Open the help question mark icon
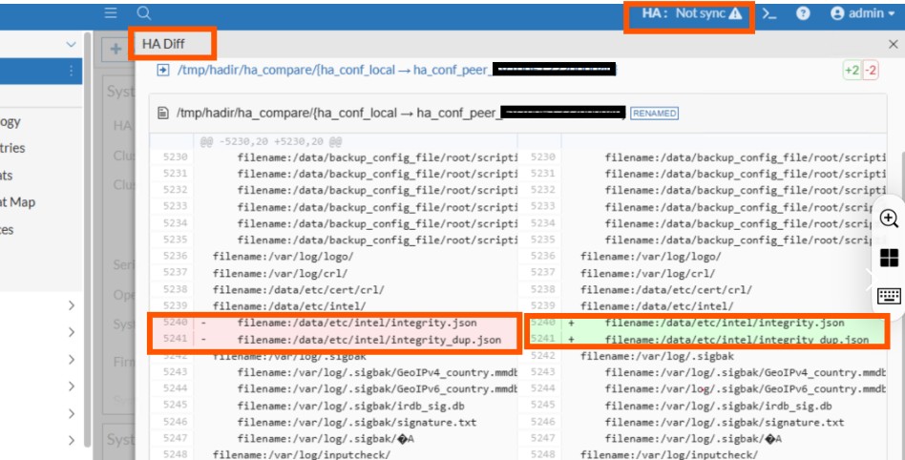The width and height of the screenshot is (905, 460). 803,13
